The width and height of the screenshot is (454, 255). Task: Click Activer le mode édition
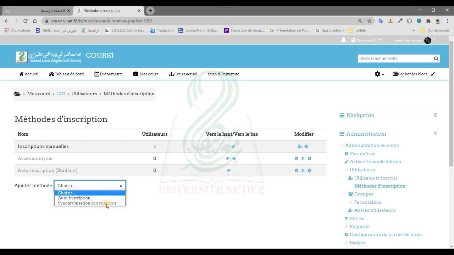[x=375, y=162]
